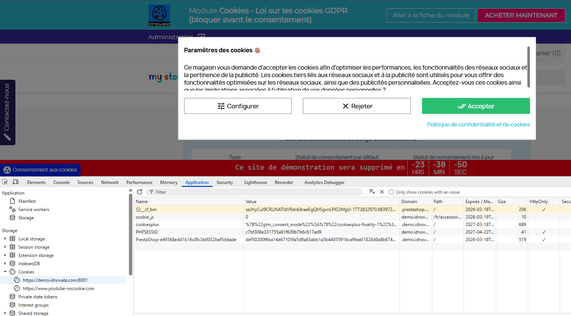Click the refresh cookies icon
Image resolution: width=571 pixels, height=316 pixels.
pyautogui.click(x=139, y=192)
